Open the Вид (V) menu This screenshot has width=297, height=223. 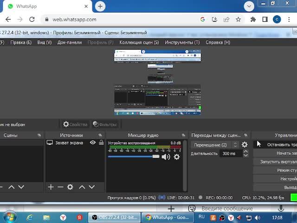point(45,42)
